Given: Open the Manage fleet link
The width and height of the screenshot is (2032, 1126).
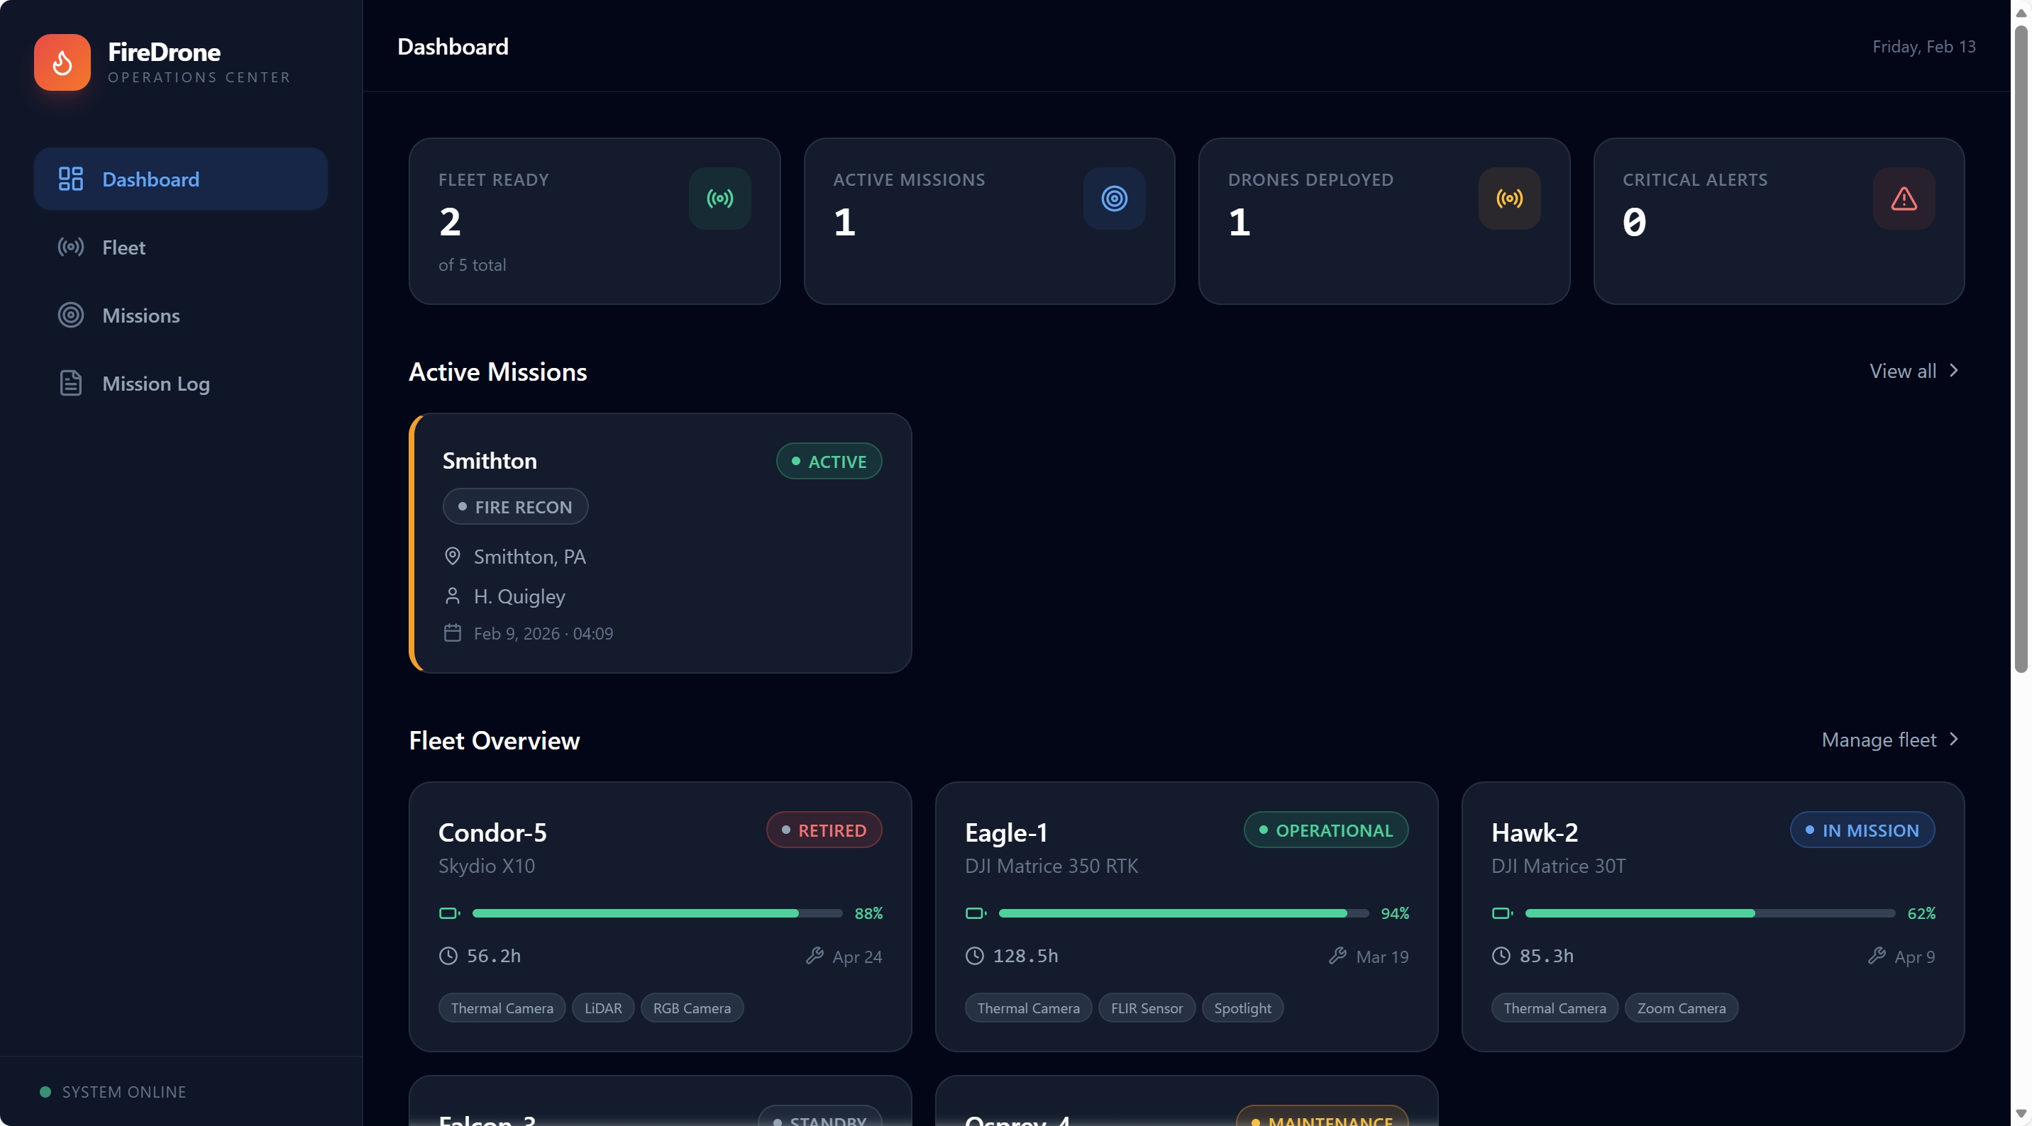Looking at the screenshot, I should click(1890, 740).
